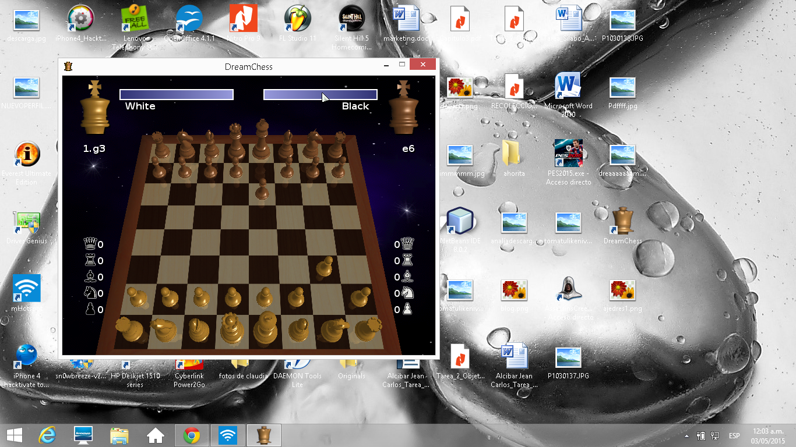The width and height of the screenshot is (796, 447).
Task: Open the mHotspot taskbar button
Action: [228, 435]
